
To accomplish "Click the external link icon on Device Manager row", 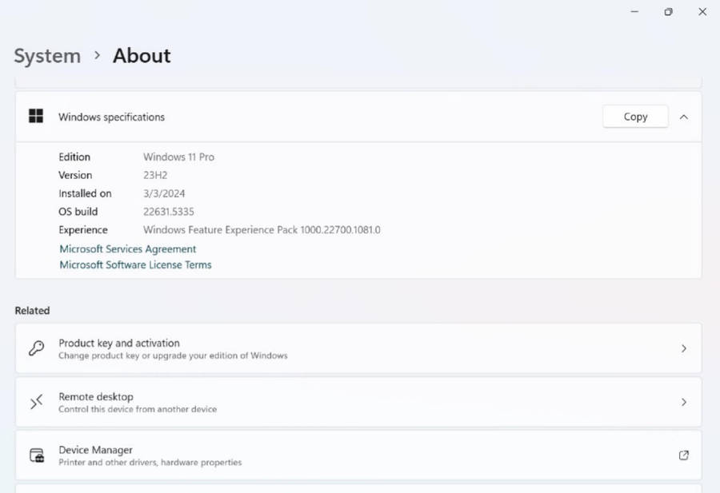I will coord(683,455).
